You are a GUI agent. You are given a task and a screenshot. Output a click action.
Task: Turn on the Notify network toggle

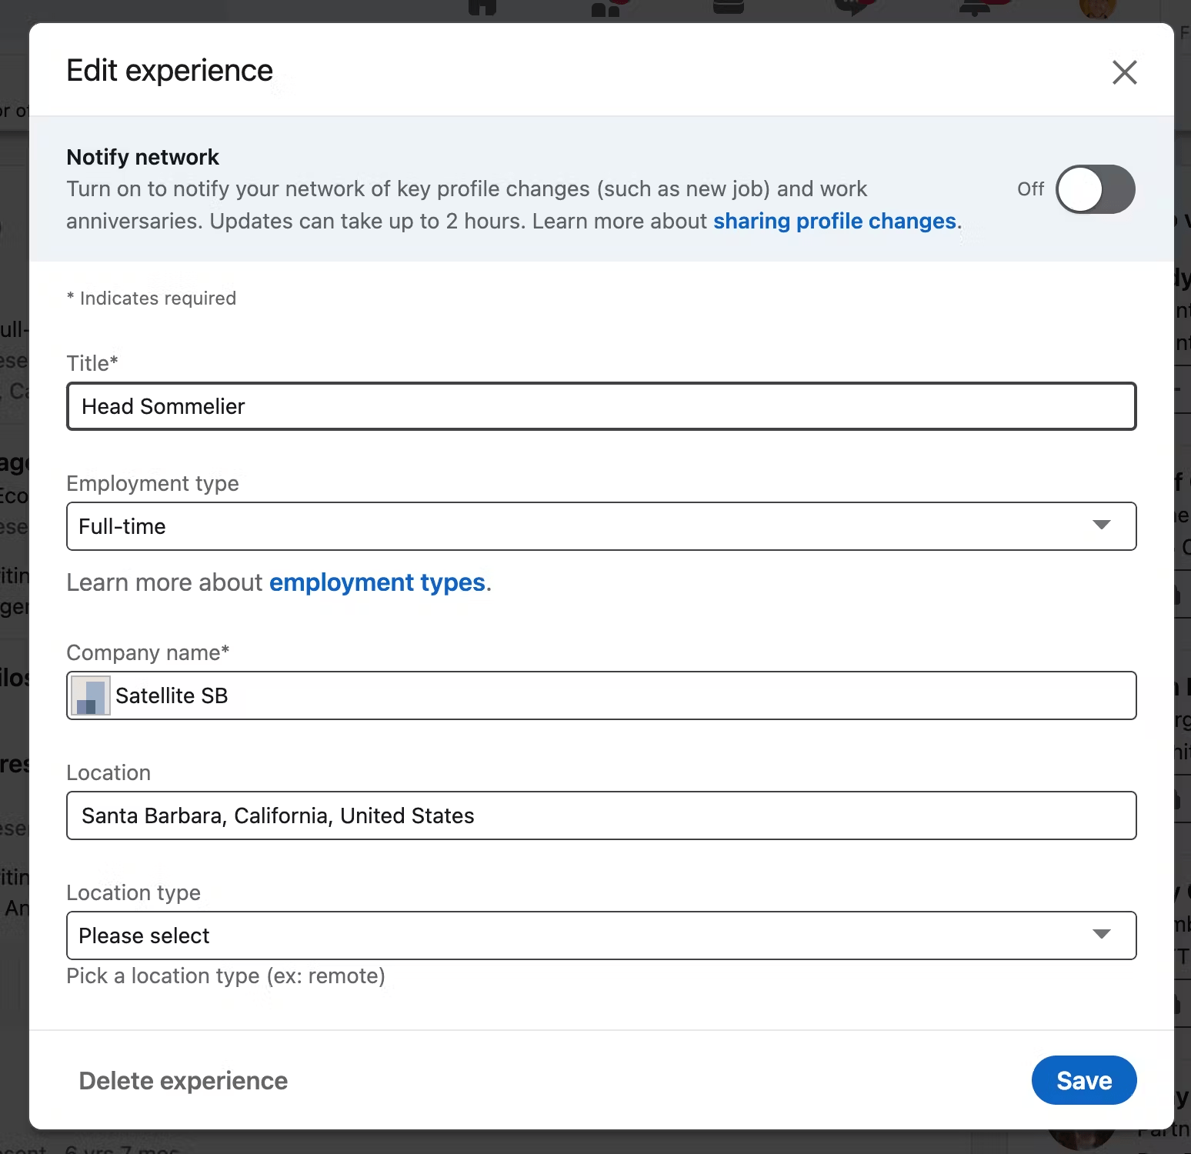(x=1096, y=189)
